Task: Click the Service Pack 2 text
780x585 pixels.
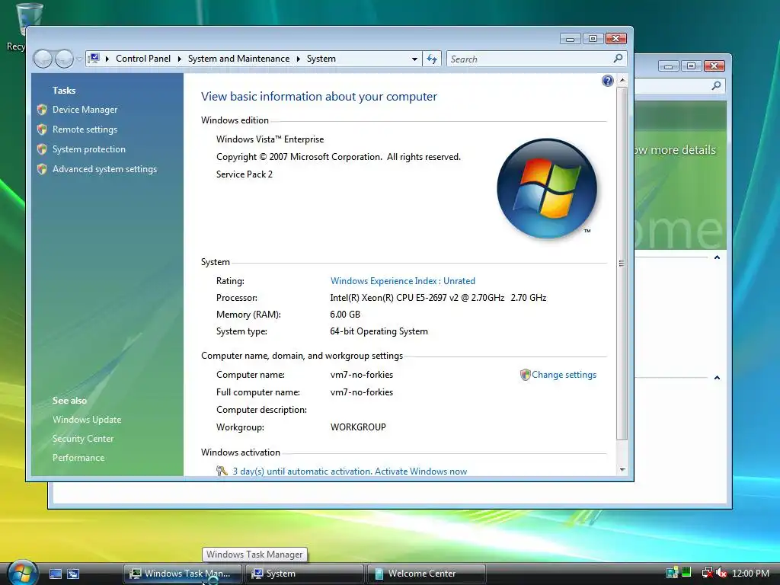Action: coord(245,174)
